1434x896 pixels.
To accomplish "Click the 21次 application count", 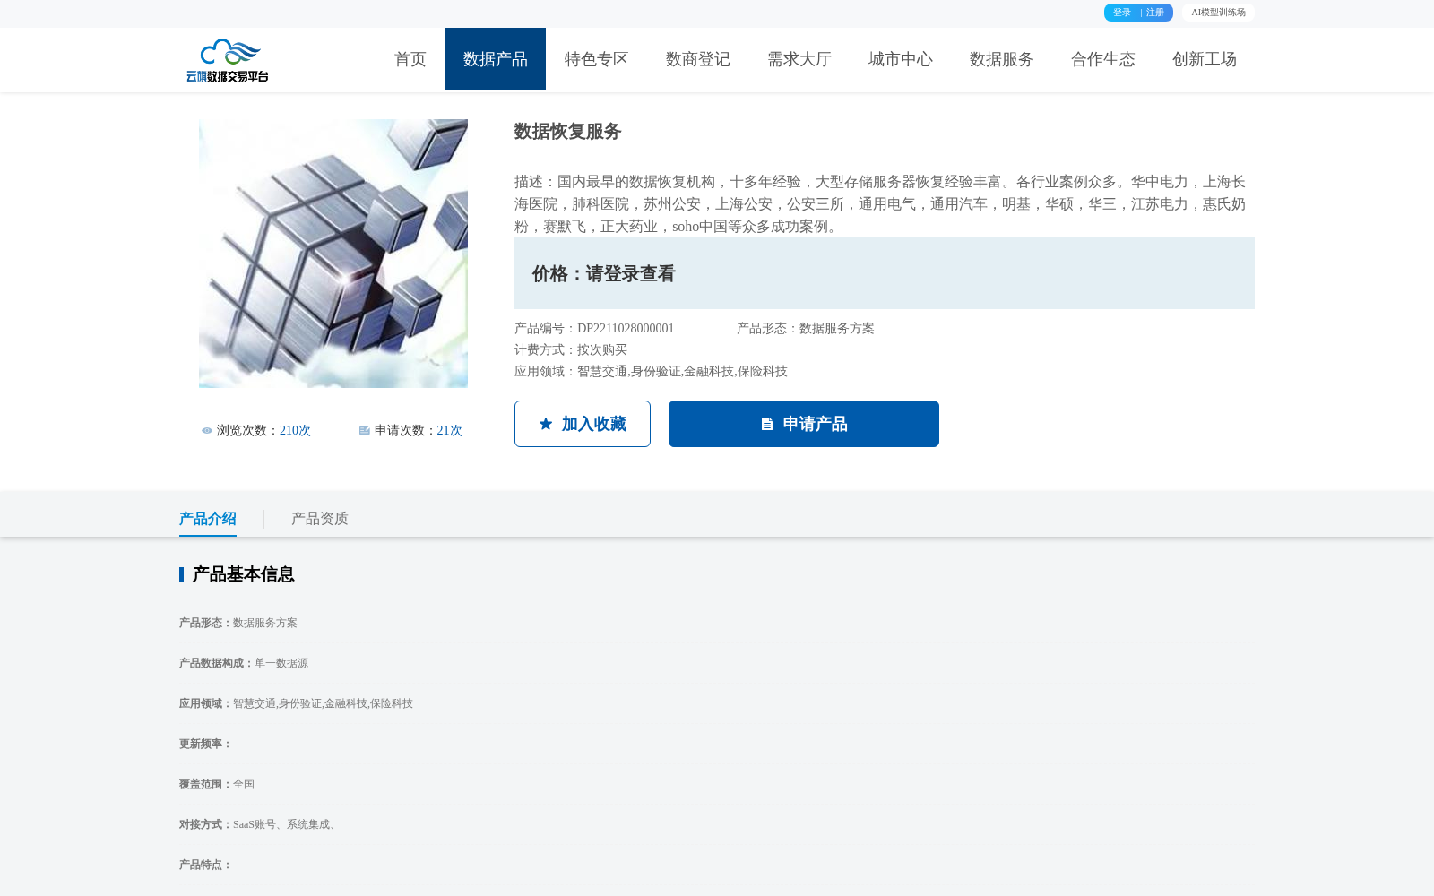I will 449,431.
